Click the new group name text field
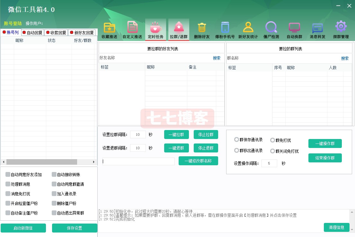 pyautogui.click(x=138, y=161)
